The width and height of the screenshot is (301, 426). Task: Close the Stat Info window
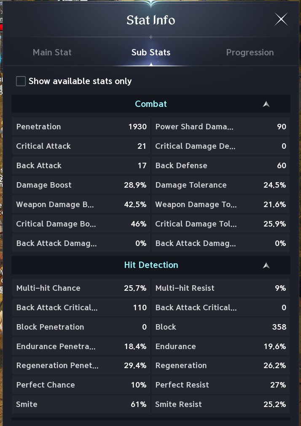coord(281,20)
